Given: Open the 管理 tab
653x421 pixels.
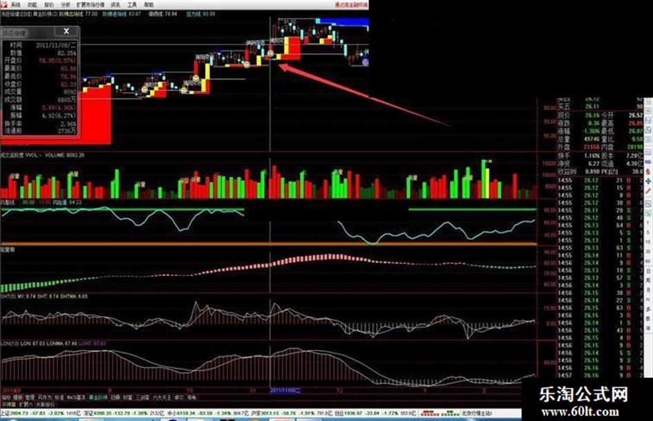Looking at the screenshot, I should [x=30, y=397].
